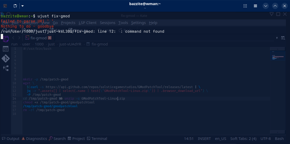The width and height of the screenshot is (290, 144).
Task: Open Kate's Git sidebar panel
Action: [x=6, y=58]
